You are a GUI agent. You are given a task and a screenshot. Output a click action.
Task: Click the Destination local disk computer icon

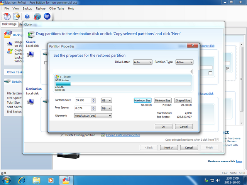30,102
